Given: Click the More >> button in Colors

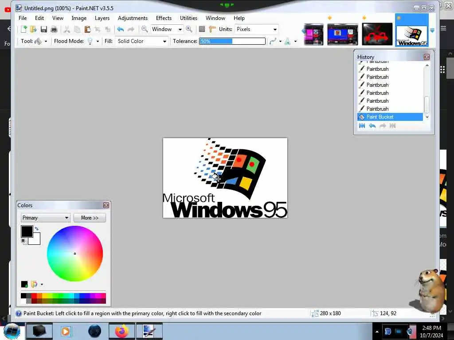Looking at the screenshot, I should click(x=90, y=218).
